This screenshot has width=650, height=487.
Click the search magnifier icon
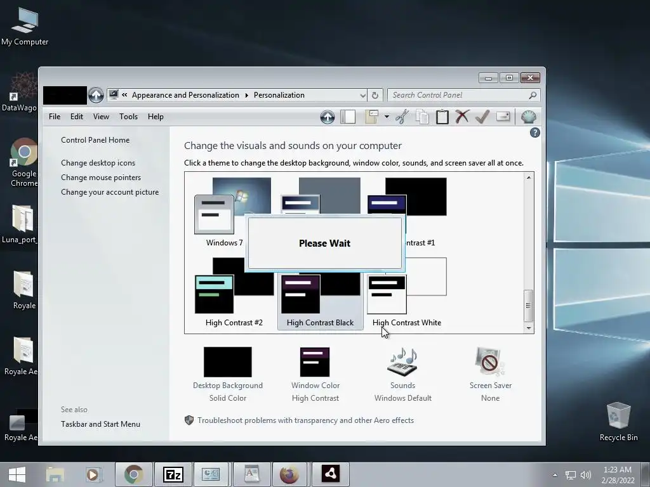click(533, 95)
